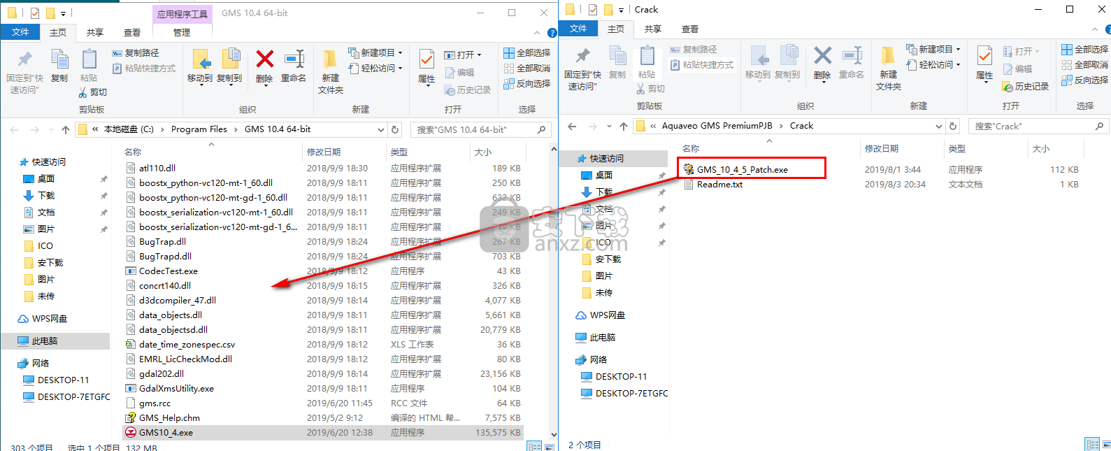Select all items in GMS window
This screenshot has height=451, width=1111.
pos(526,53)
